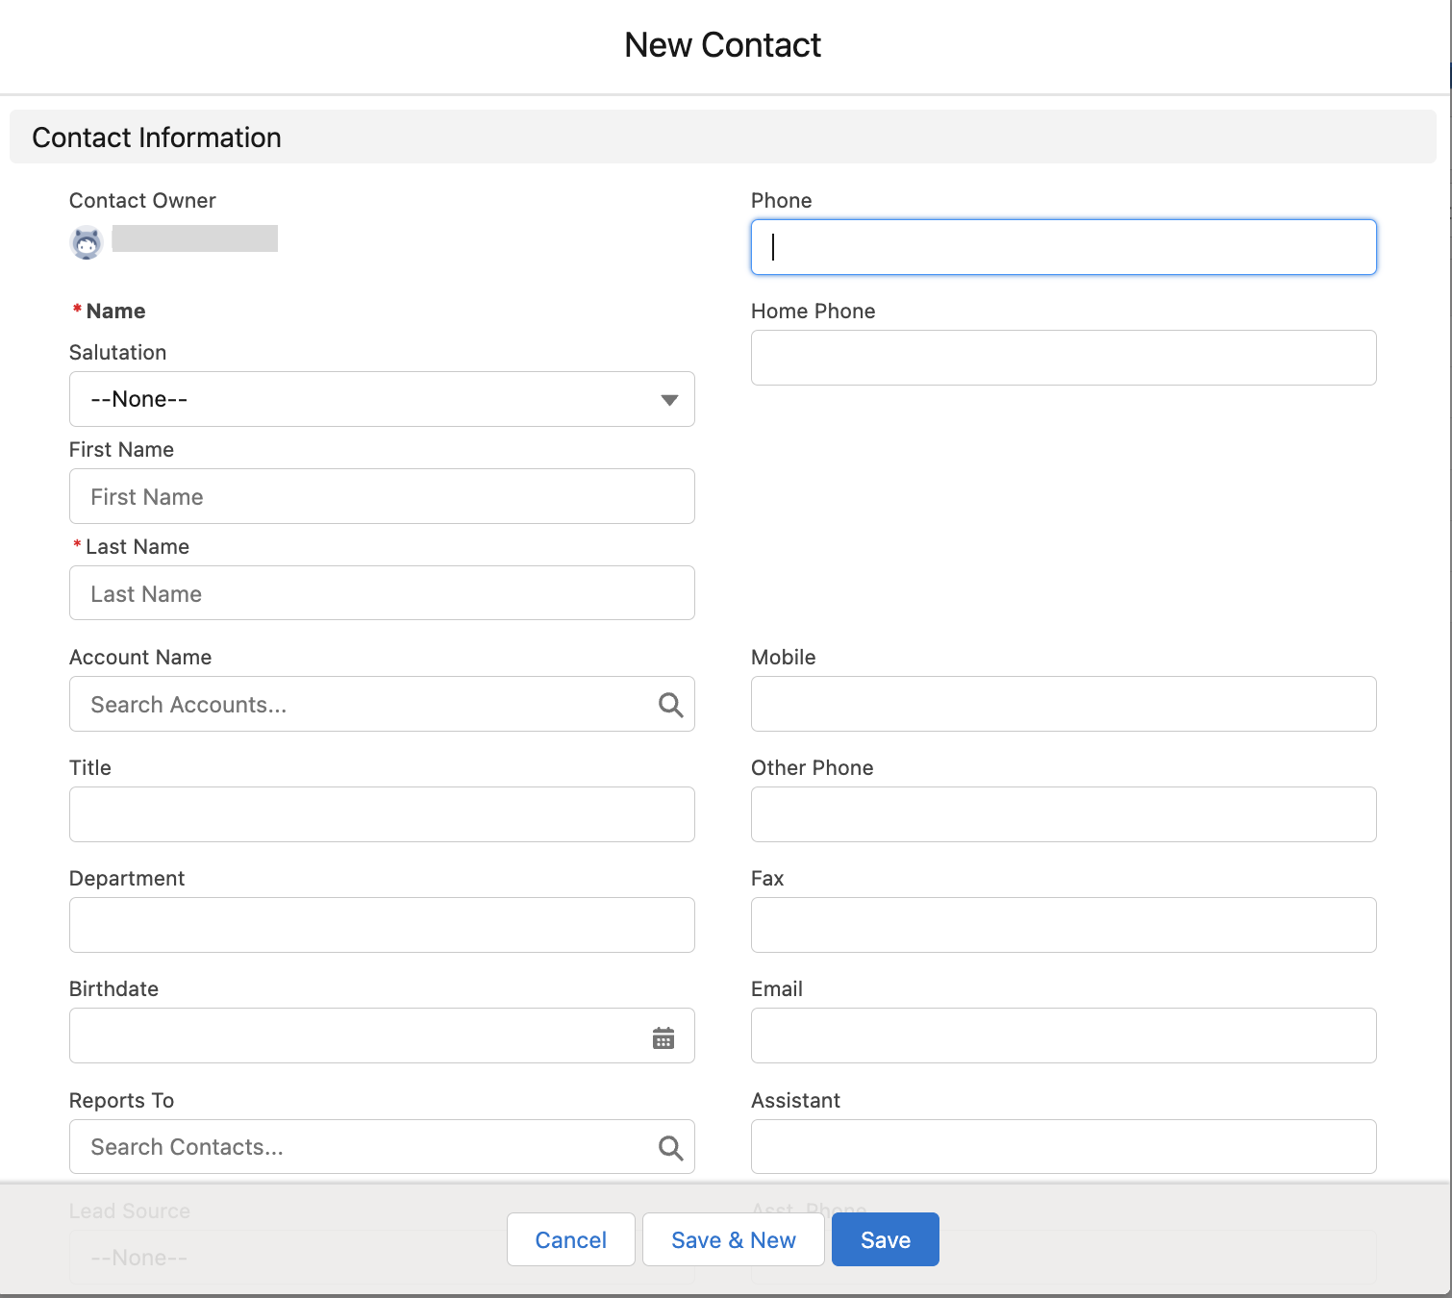Click the Birthdate input field
The width and height of the screenshot is (1452, 1298).
tap(382, 1036)
